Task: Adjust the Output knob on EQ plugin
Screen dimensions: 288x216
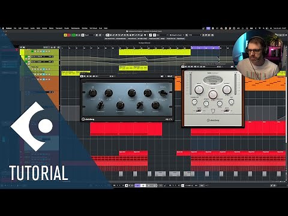Action: click(155, 105)
